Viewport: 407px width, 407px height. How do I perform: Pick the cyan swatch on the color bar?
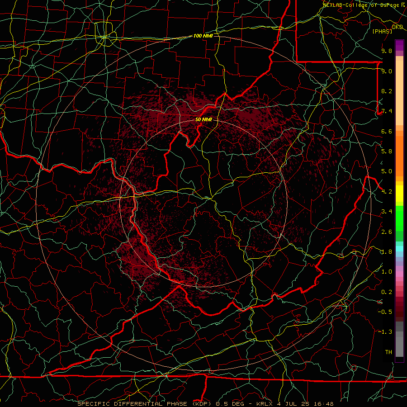pos(399,249)
